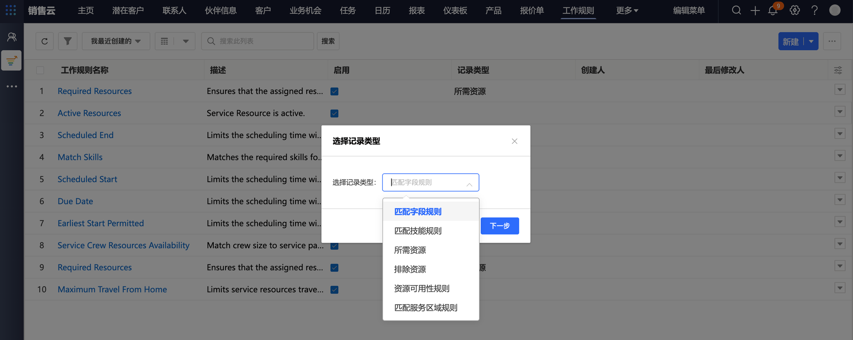Open the 更多 menu in navigation bar
The width and height of the screenshot is (853, 340).
pos(627,11)
